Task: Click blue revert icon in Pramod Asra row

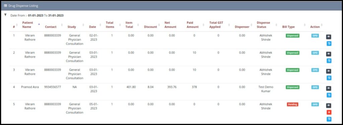Action: pyautogui.click(x=329, y=95)
